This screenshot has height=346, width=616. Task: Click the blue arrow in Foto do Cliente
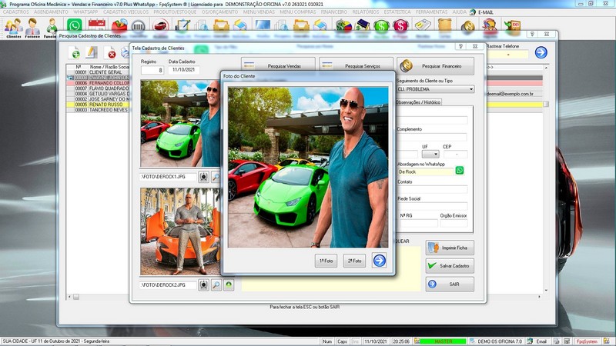[x=379, y=261]
